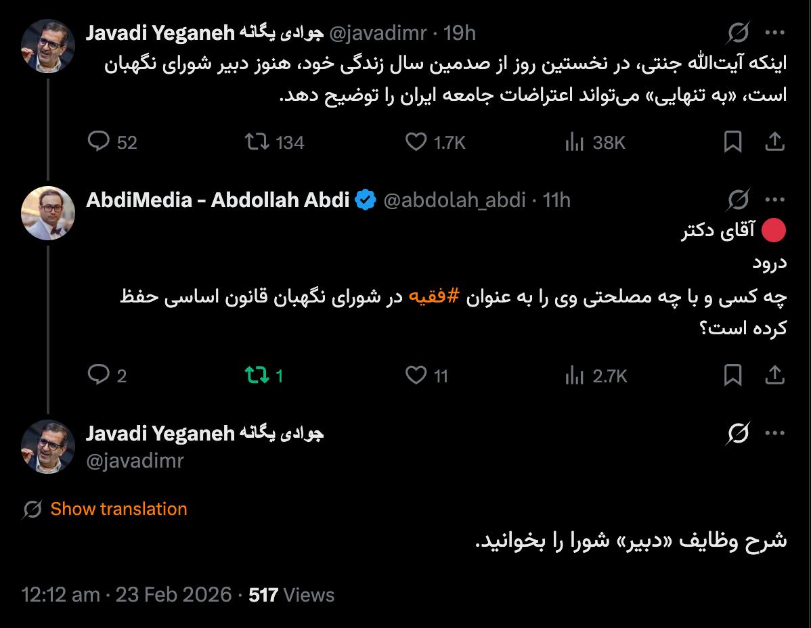Click Grok icon on Abdollah Abdi's tweet
Viewport: 811px width, 628px height.
(x=739, y=200)
